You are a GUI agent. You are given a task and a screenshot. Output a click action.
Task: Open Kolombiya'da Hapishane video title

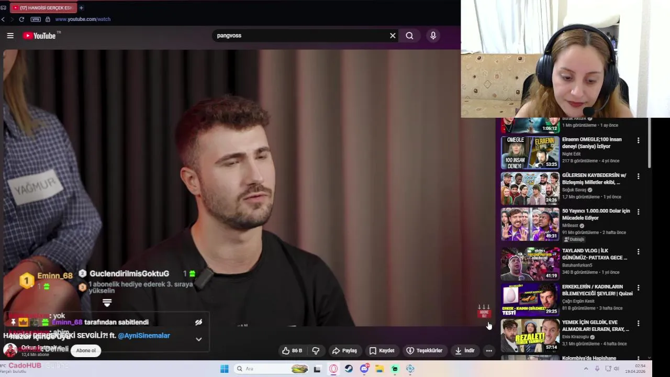pos(589,358)
